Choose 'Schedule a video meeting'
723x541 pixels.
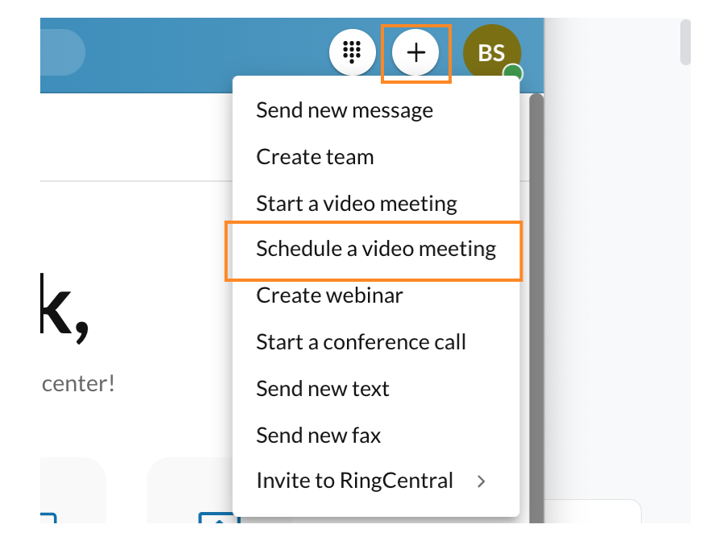tap(375, 250)
